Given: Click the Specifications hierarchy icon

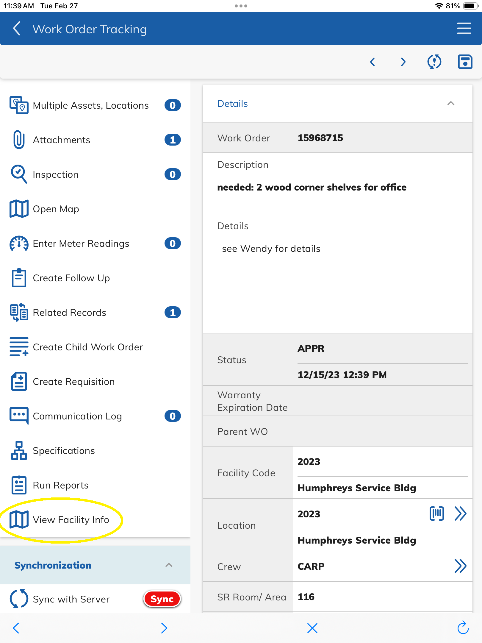Looking at the screenshot, I should (19, 450).
